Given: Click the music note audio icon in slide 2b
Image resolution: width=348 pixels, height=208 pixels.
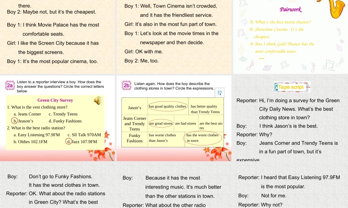Looking at the screenshot, I should [x=220, y=93].
